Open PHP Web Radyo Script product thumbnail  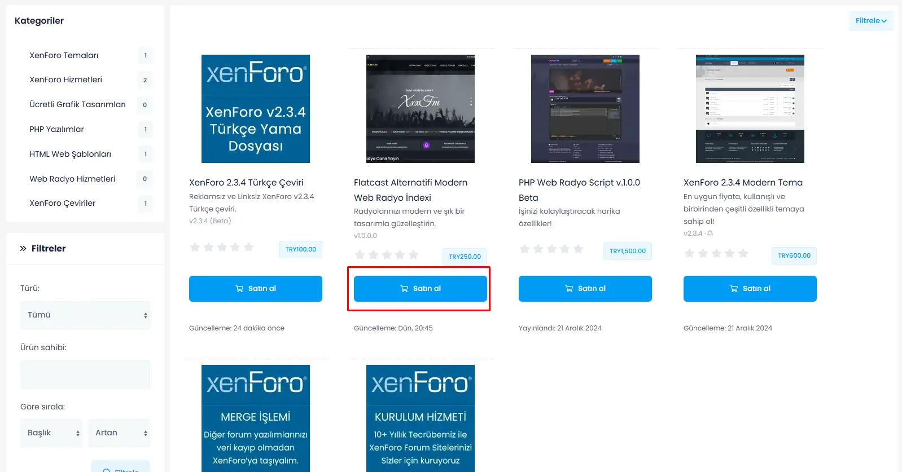[x=585, y=109]
